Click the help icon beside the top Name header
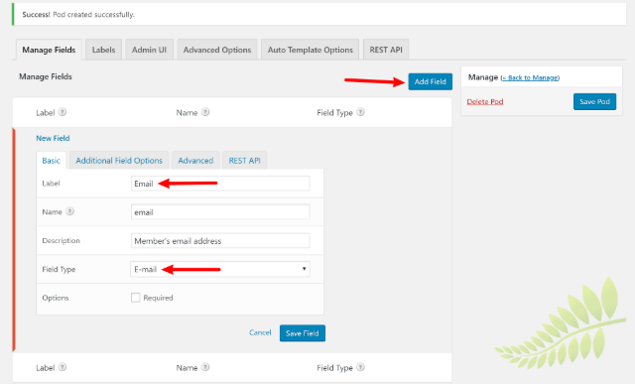The image size is (635, 384). point(205,112)
